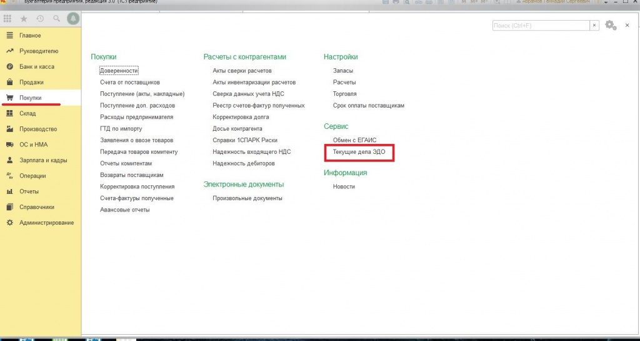Open the sections grid menu icon
640x341 pixels.
point(7,19)
